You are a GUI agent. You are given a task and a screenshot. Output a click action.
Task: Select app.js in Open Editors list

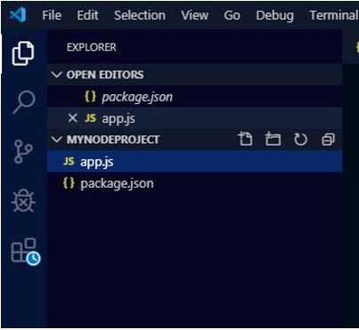pos(194,118)
